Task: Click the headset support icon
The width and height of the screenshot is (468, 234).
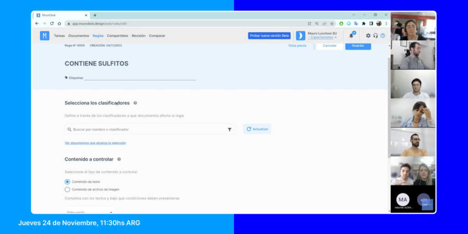Action: (375, 36)
